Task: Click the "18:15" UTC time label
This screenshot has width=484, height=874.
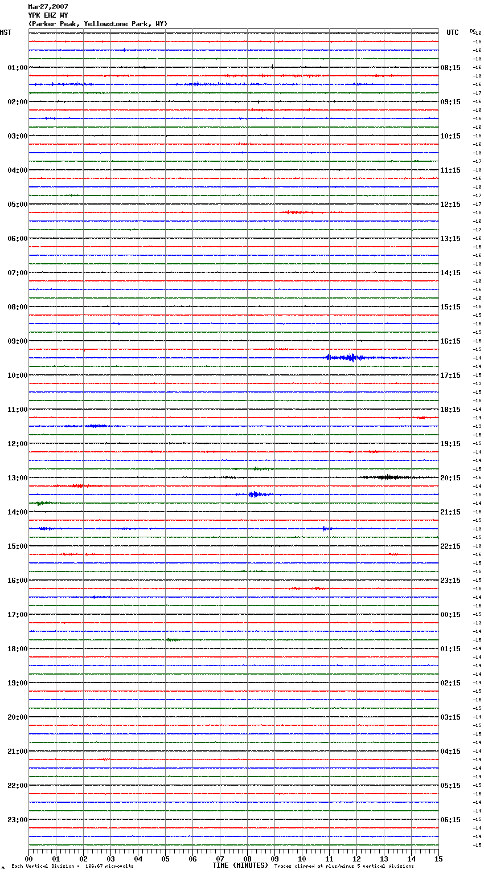Action: 450,410
